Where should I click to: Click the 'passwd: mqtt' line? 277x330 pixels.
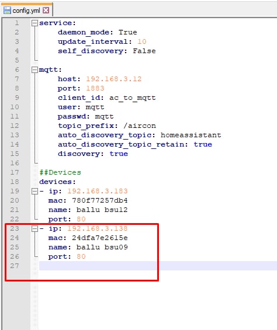86,116
